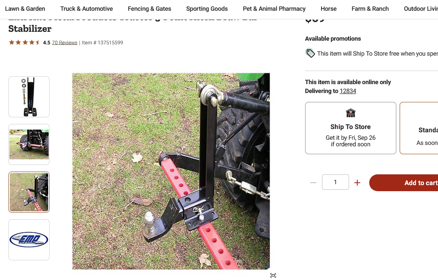Click the star rating icons
The width and height of the screenshot is (438, 280).
click(24, 43)
